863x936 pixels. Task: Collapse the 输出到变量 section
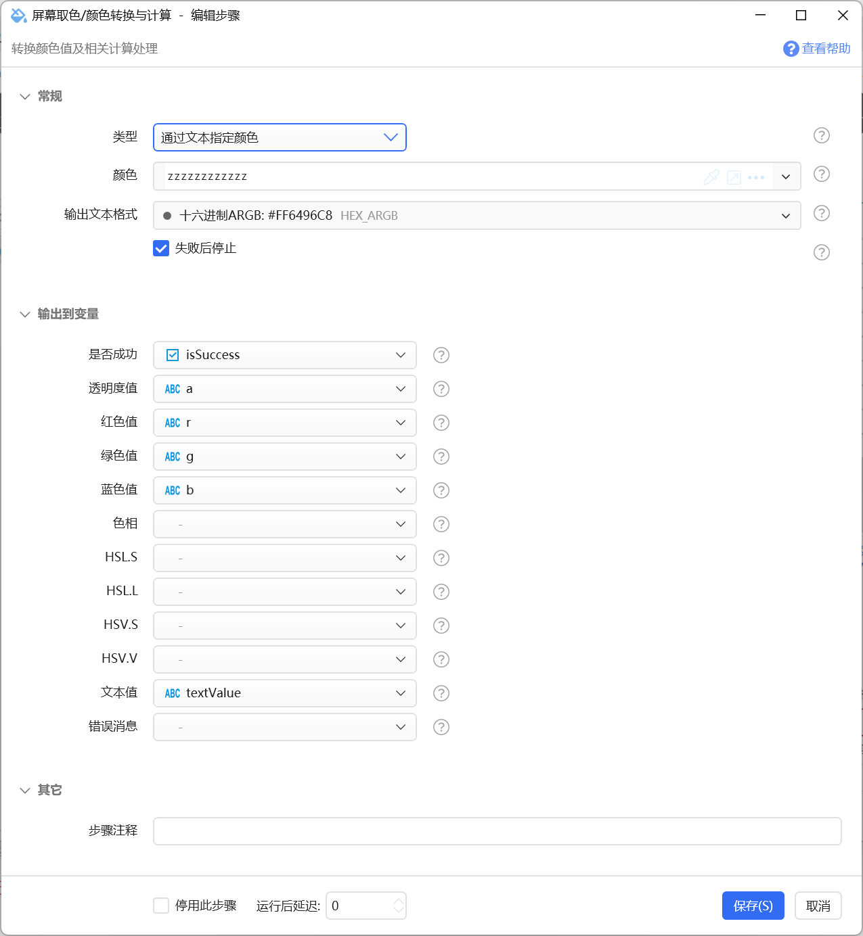pyautogui.click(x=25, y=314)
